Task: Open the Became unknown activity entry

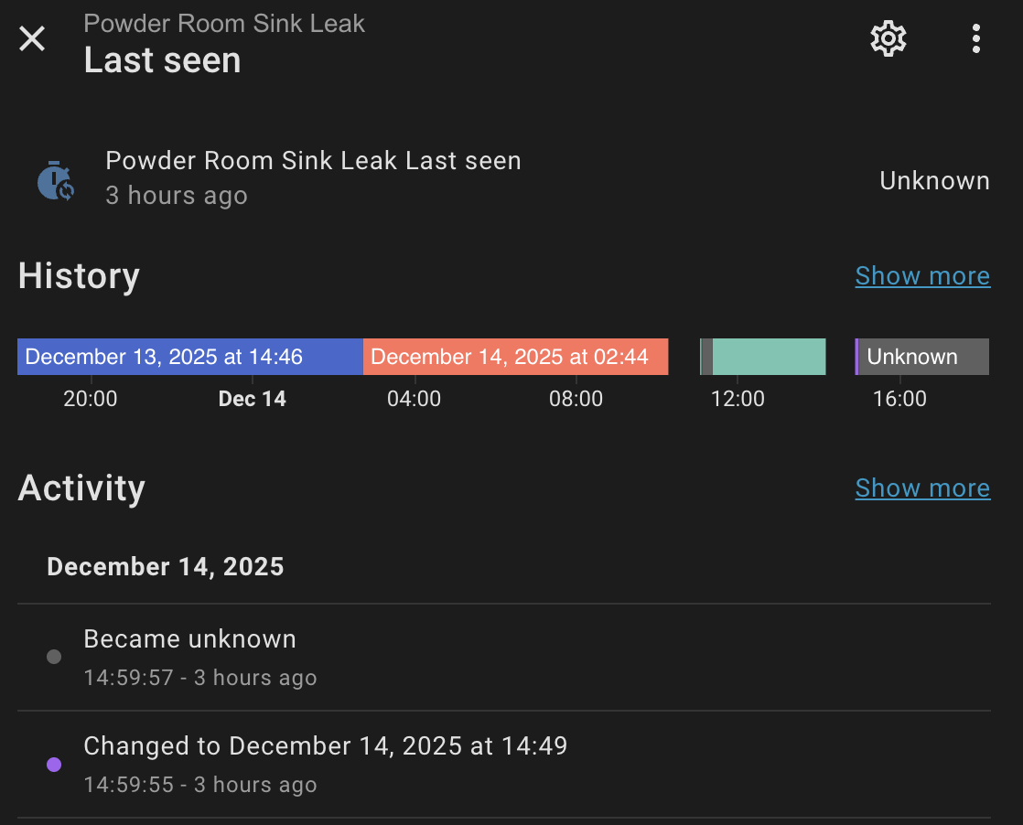Action: click(x=189, y=639)
